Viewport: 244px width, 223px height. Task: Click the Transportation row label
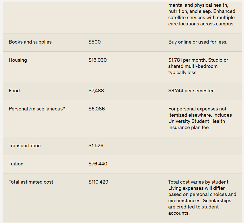25,146
